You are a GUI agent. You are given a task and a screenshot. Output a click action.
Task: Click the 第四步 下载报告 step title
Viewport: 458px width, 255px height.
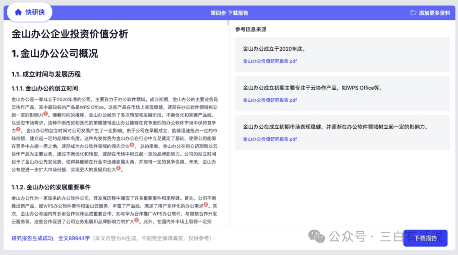click(229, 13)
